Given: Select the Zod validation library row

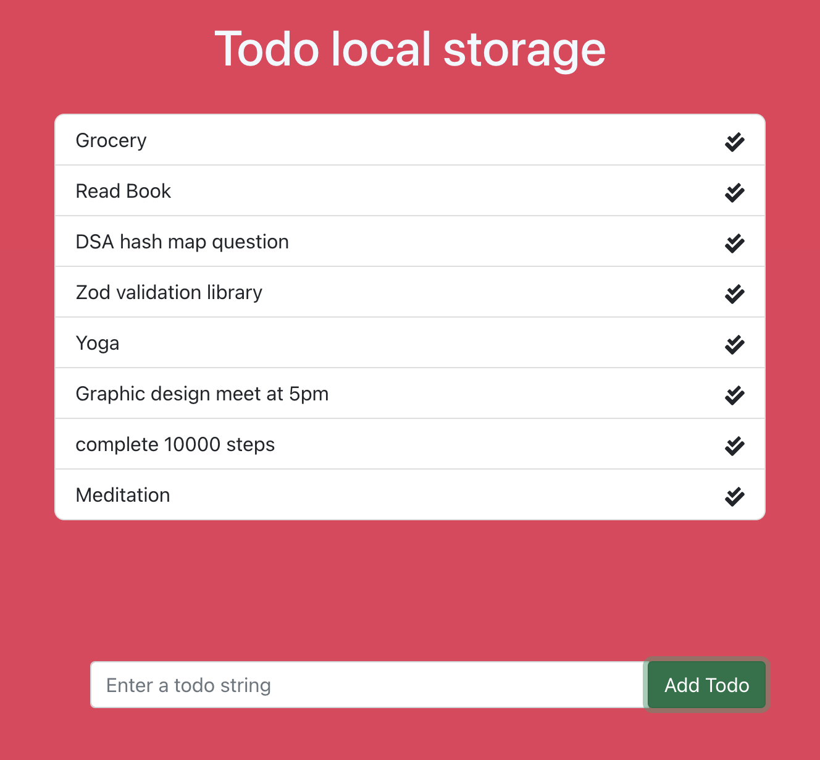Looking at the screenshot, I should 410,292.
